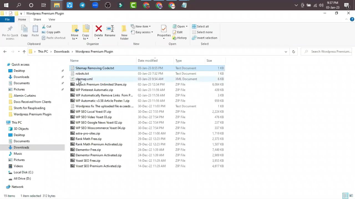This screenshot has height=199, width=355.
Task: Switch to the Share ribbon tab
Action: coord(37,19)
